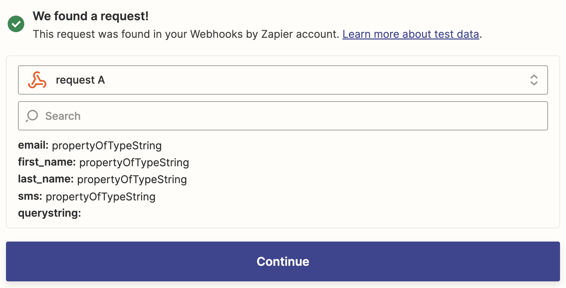Select the email field row

pos(90,145)
